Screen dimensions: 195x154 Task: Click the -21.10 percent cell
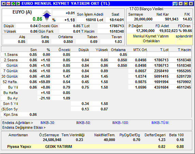pos(45,98)
